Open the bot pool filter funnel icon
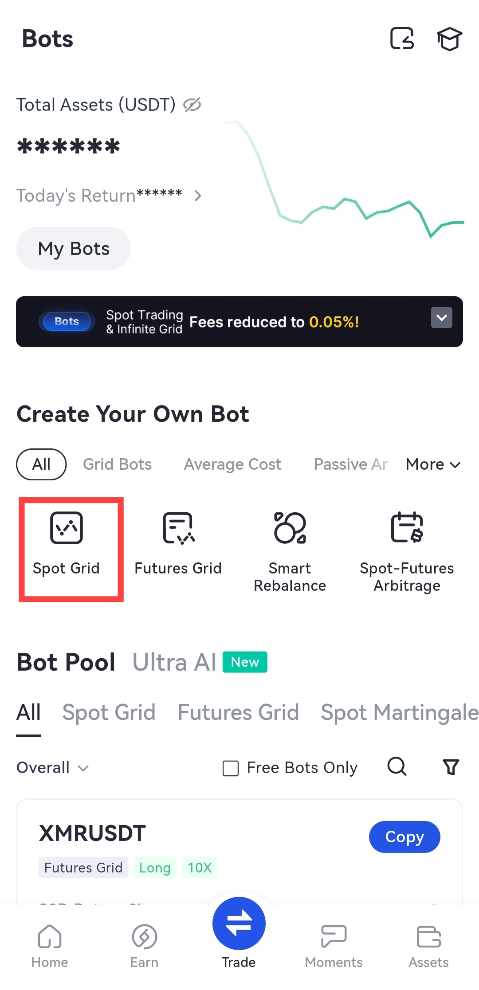Screen dimensions: 479x990 (x=451, y=767)
